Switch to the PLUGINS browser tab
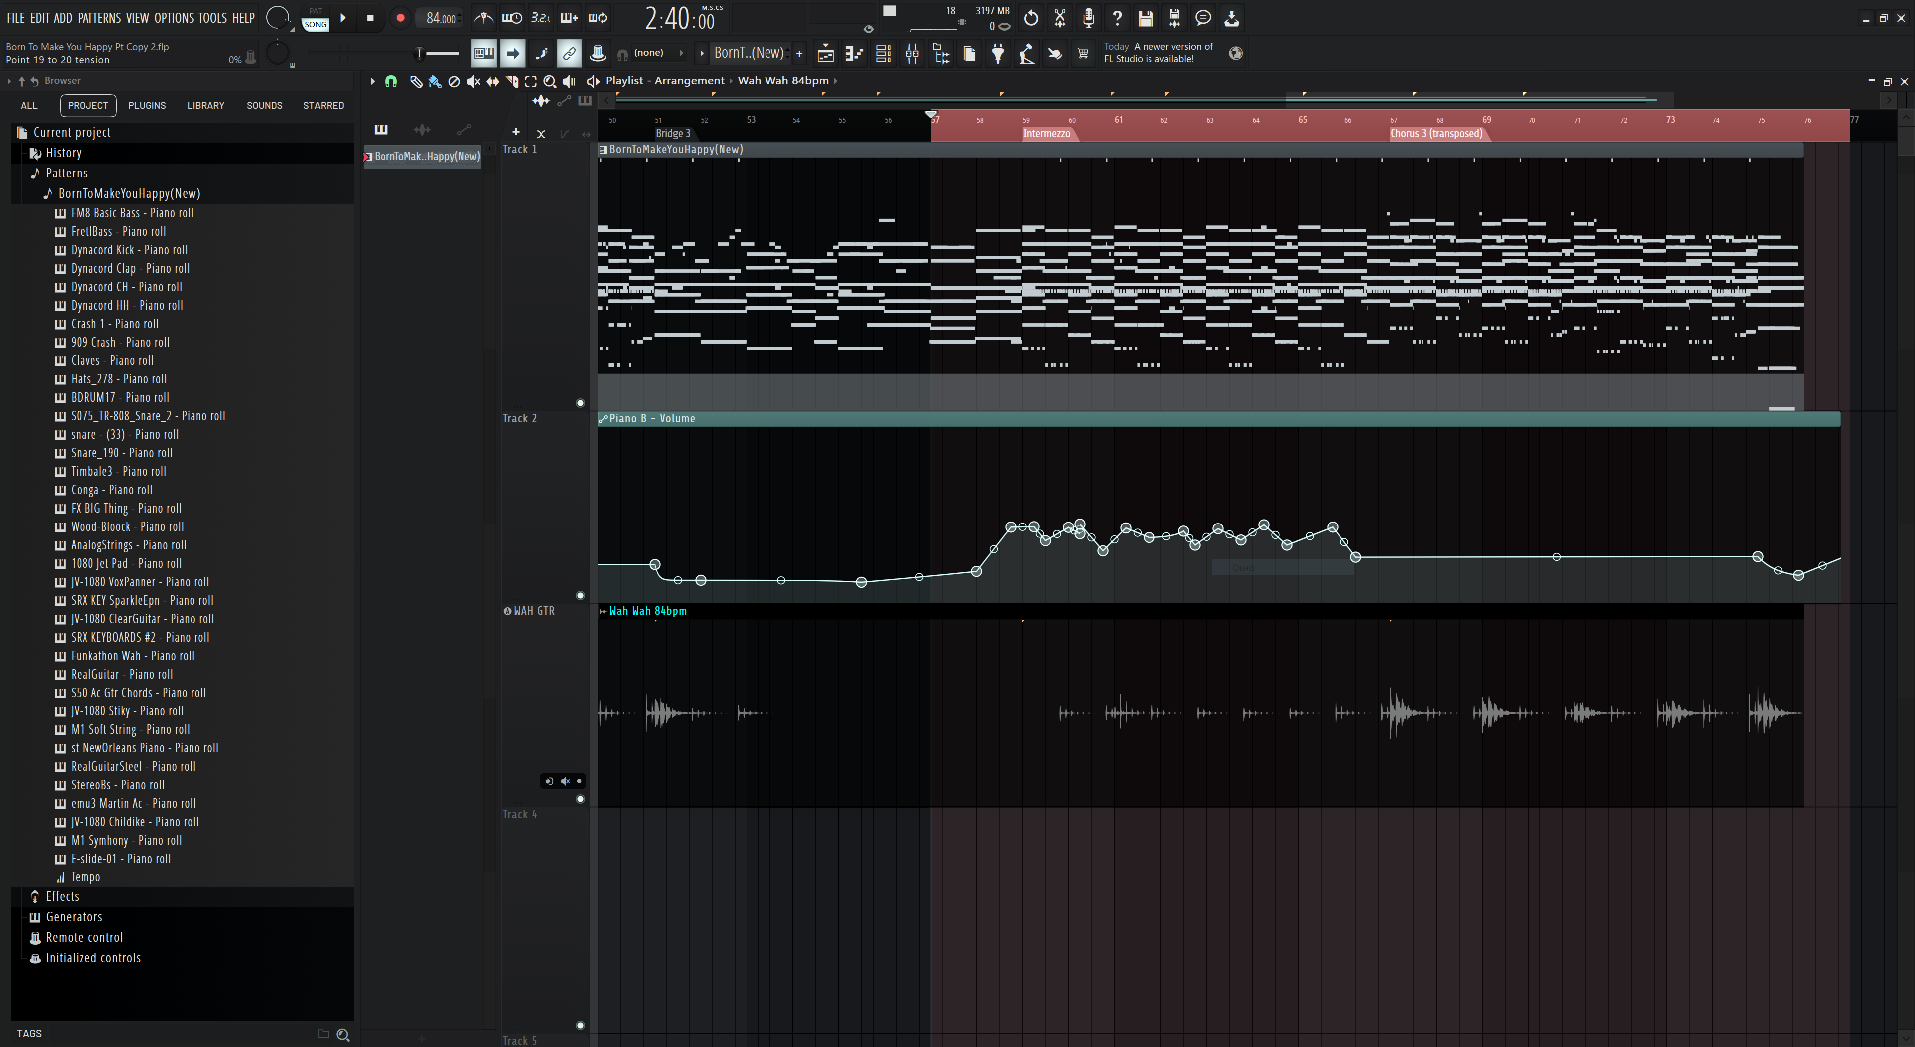Screen dimensions: 1915x1047 coord(147,106)
